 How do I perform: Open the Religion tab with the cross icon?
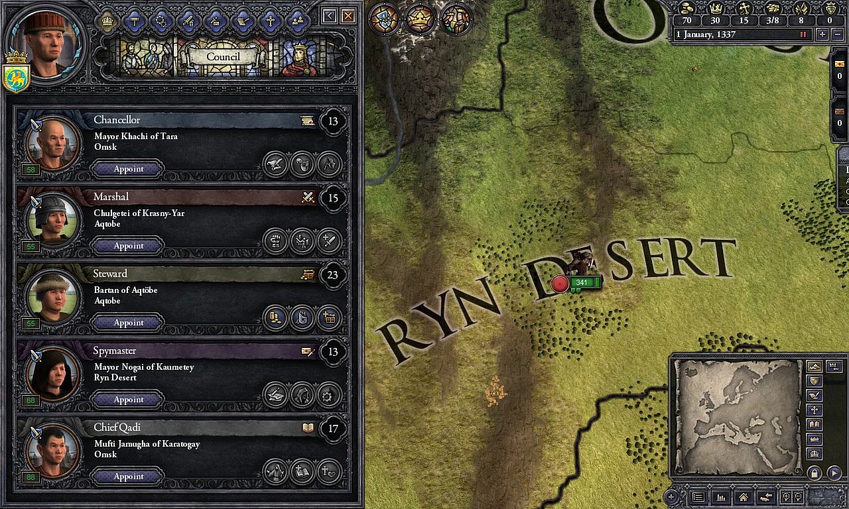click(x=270, y=21)
